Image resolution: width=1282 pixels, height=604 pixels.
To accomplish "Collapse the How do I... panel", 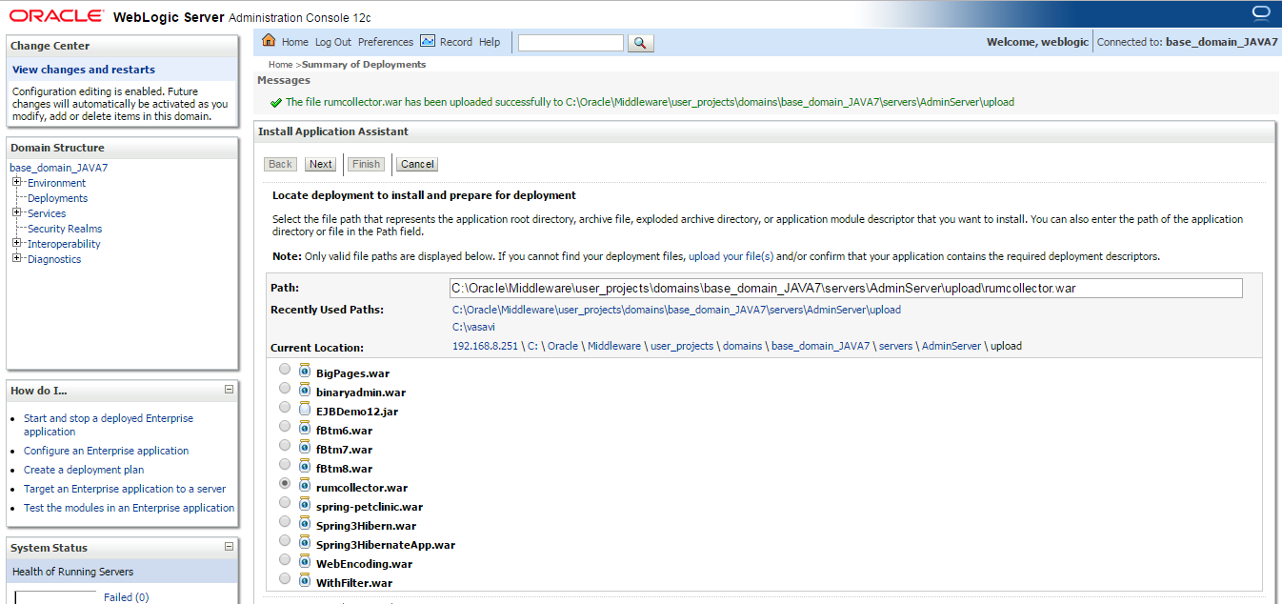I will tap(229, 390).
